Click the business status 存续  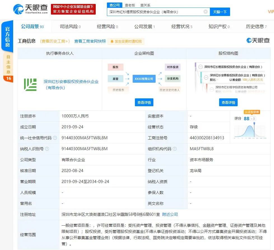194,127
